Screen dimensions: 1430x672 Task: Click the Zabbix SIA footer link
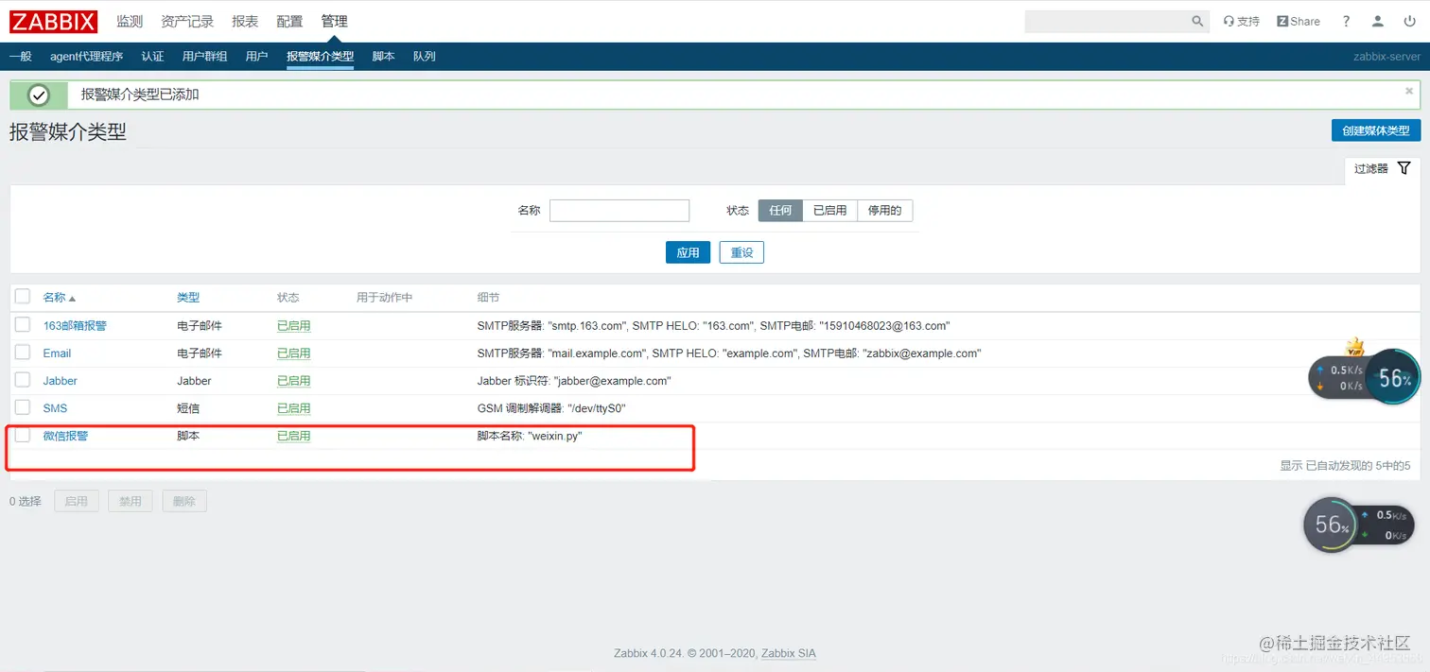coord(789,653)
